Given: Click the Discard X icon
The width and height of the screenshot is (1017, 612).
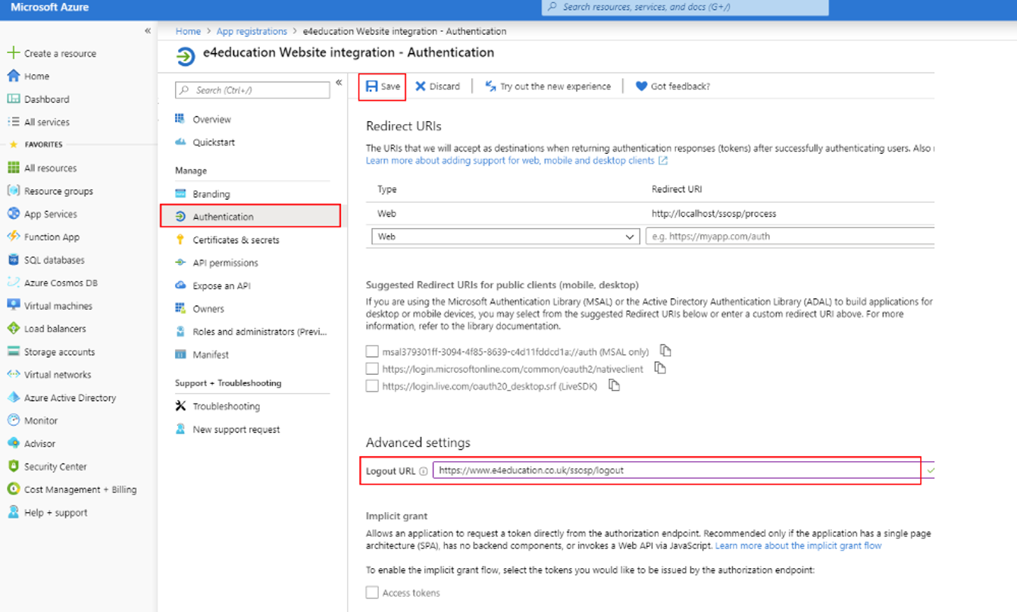Looking at the screenshot, I should pos(421,86).
